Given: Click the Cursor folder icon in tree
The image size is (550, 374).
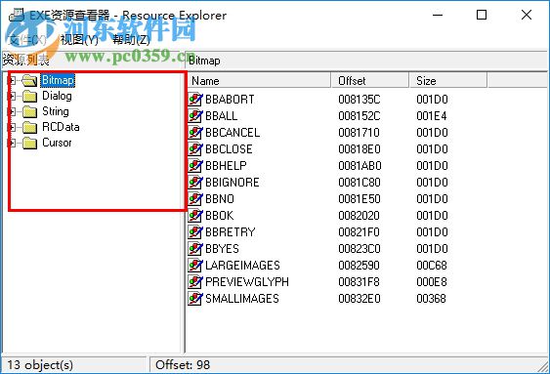Looking at the screenshot, I should tap(30, 143).
